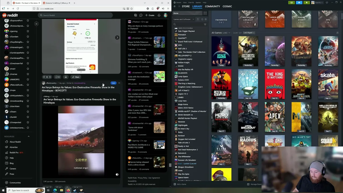
Task: Favorite r/Gundam with its star
Action: [x=28, y=36]
